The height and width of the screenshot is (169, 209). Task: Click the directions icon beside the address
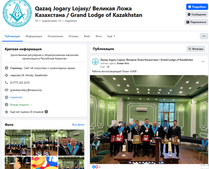6,75
